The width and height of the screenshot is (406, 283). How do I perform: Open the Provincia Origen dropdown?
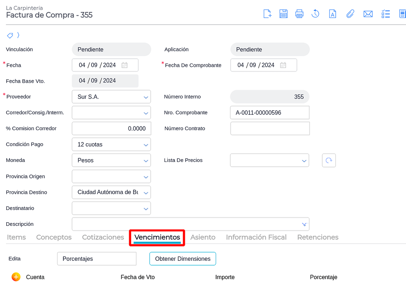pos(145,176)
